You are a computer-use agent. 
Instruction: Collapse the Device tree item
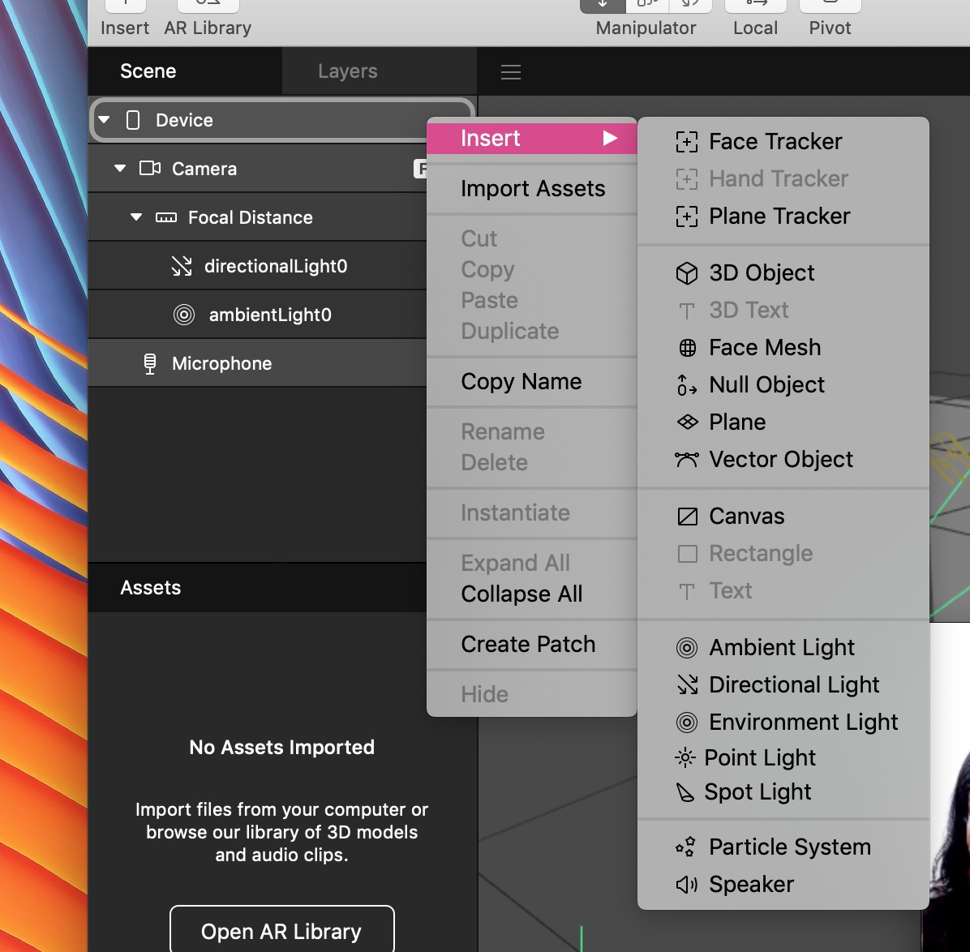tap(104, 120)
